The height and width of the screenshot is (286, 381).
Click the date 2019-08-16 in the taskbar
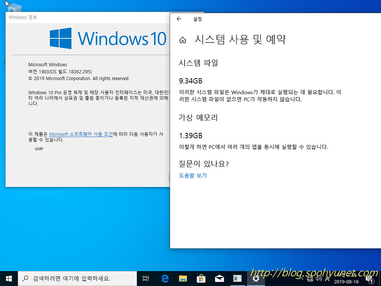click(x=346, y=282)
